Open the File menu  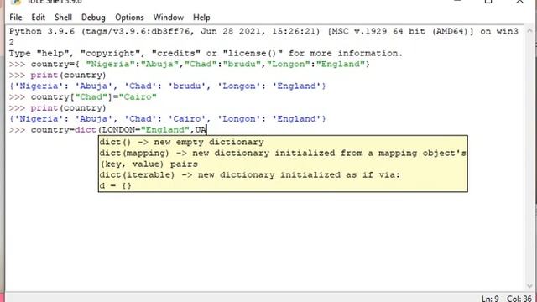point(16,18)
